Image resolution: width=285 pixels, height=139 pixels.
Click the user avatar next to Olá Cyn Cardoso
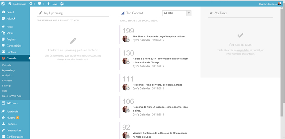(x=280, y=4)
